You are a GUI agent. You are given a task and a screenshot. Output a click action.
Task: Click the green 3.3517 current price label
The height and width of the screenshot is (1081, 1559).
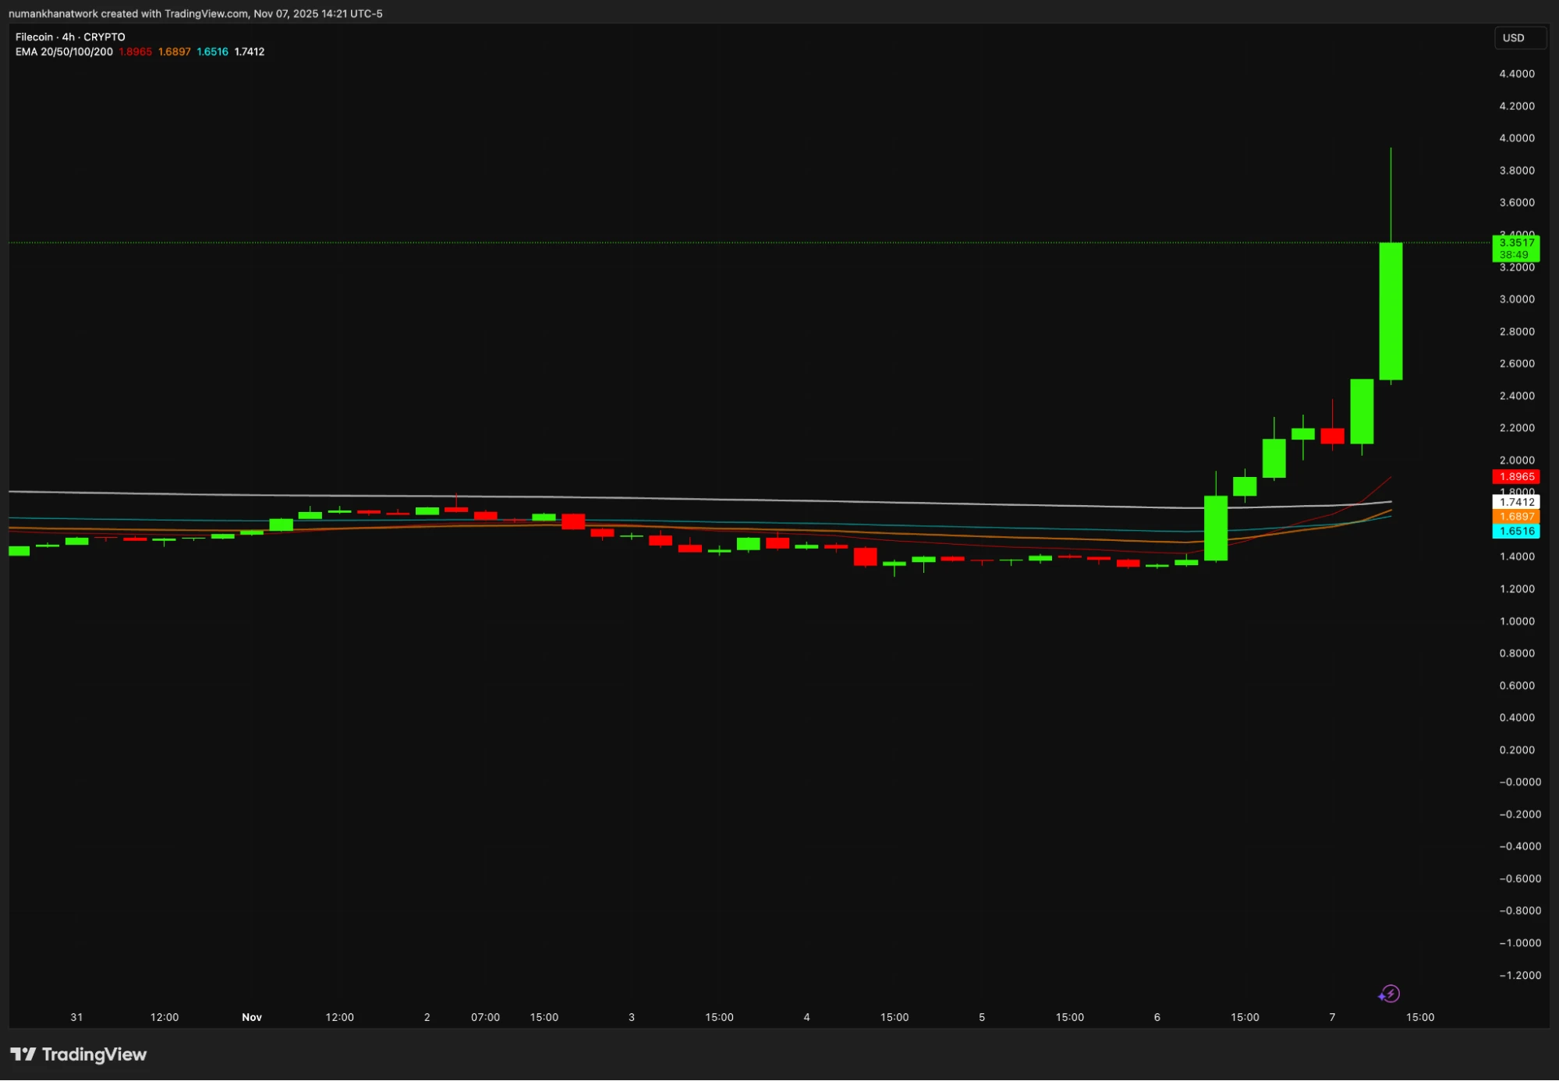(1515, 243)
